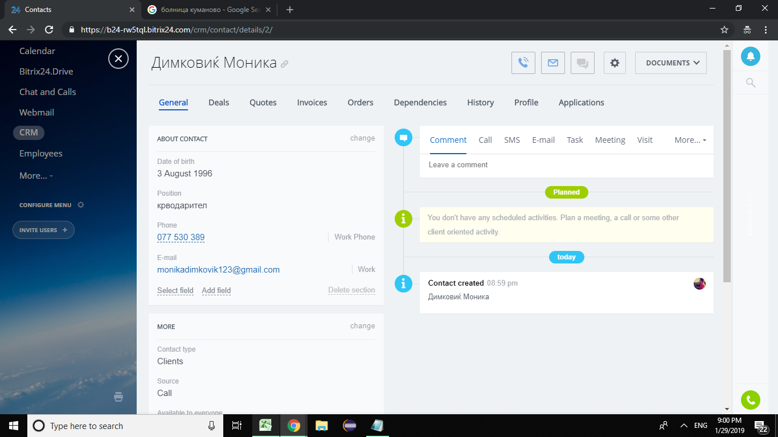Copy contact link icon beside the name
This screenshot has height=437, width=778.
285,64
